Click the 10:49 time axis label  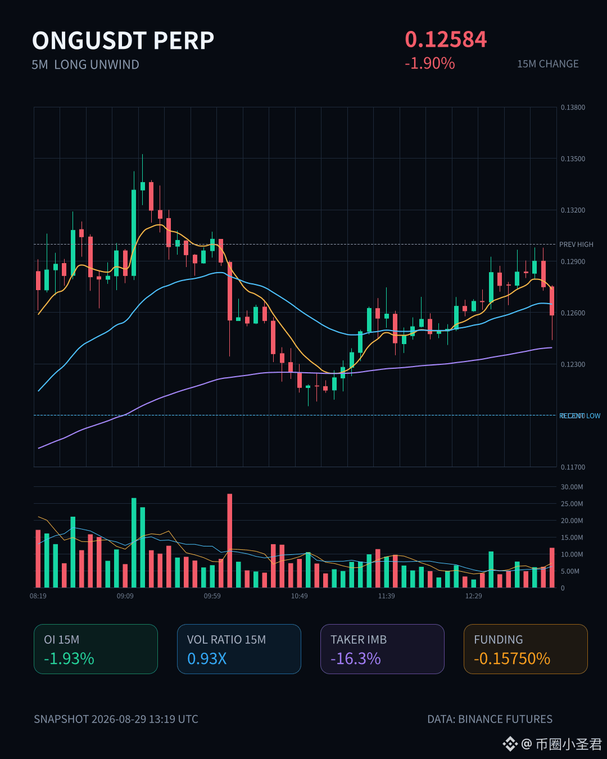click(300, 596)
